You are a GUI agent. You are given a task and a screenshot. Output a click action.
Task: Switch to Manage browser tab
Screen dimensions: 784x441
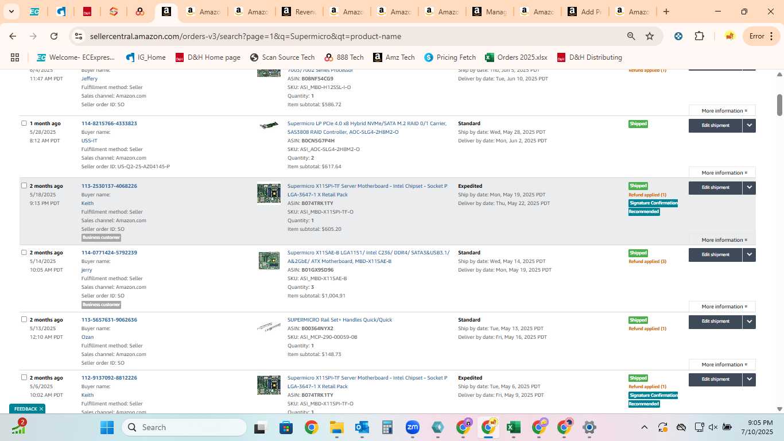point(488,11)
